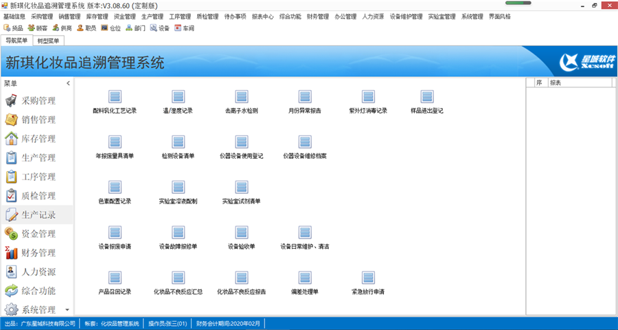The image size is (618, 330).
Task: Collapse the 菜单 sidebar with chevron
Action: (x=68, y=83)
